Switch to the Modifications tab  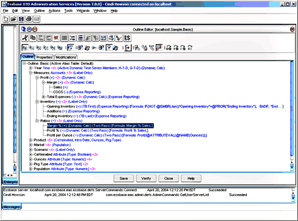click(x=66, y=57)
